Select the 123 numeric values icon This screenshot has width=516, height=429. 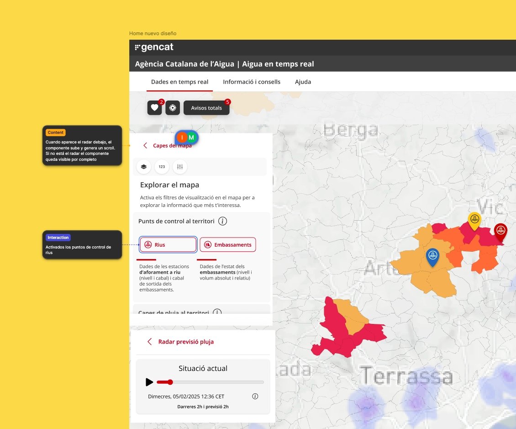[162, 167]
